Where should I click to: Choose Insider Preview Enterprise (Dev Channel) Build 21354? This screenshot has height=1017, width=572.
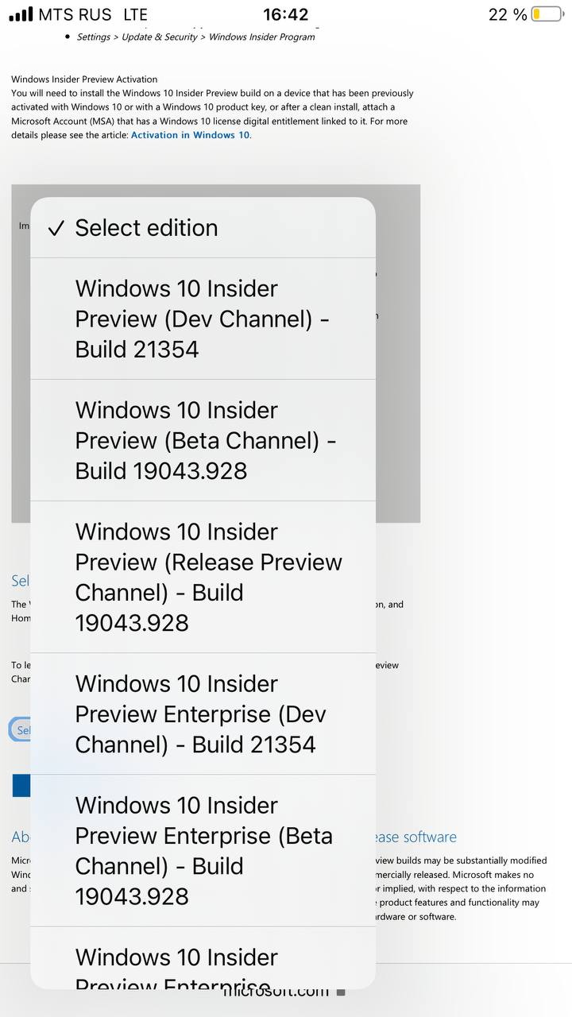pyautogui.click(x=203, y=713)
